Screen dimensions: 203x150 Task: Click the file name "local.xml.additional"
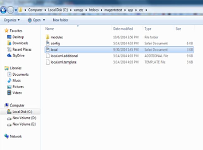click(64, 56)
